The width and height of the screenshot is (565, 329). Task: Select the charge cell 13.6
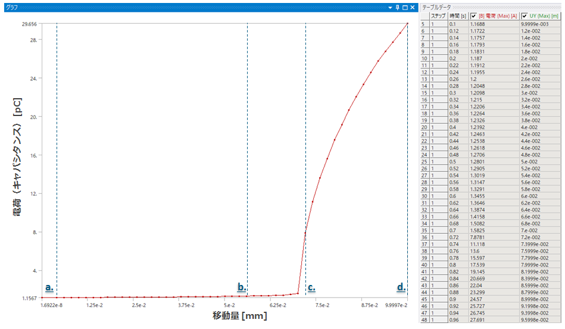pos(494,251)
